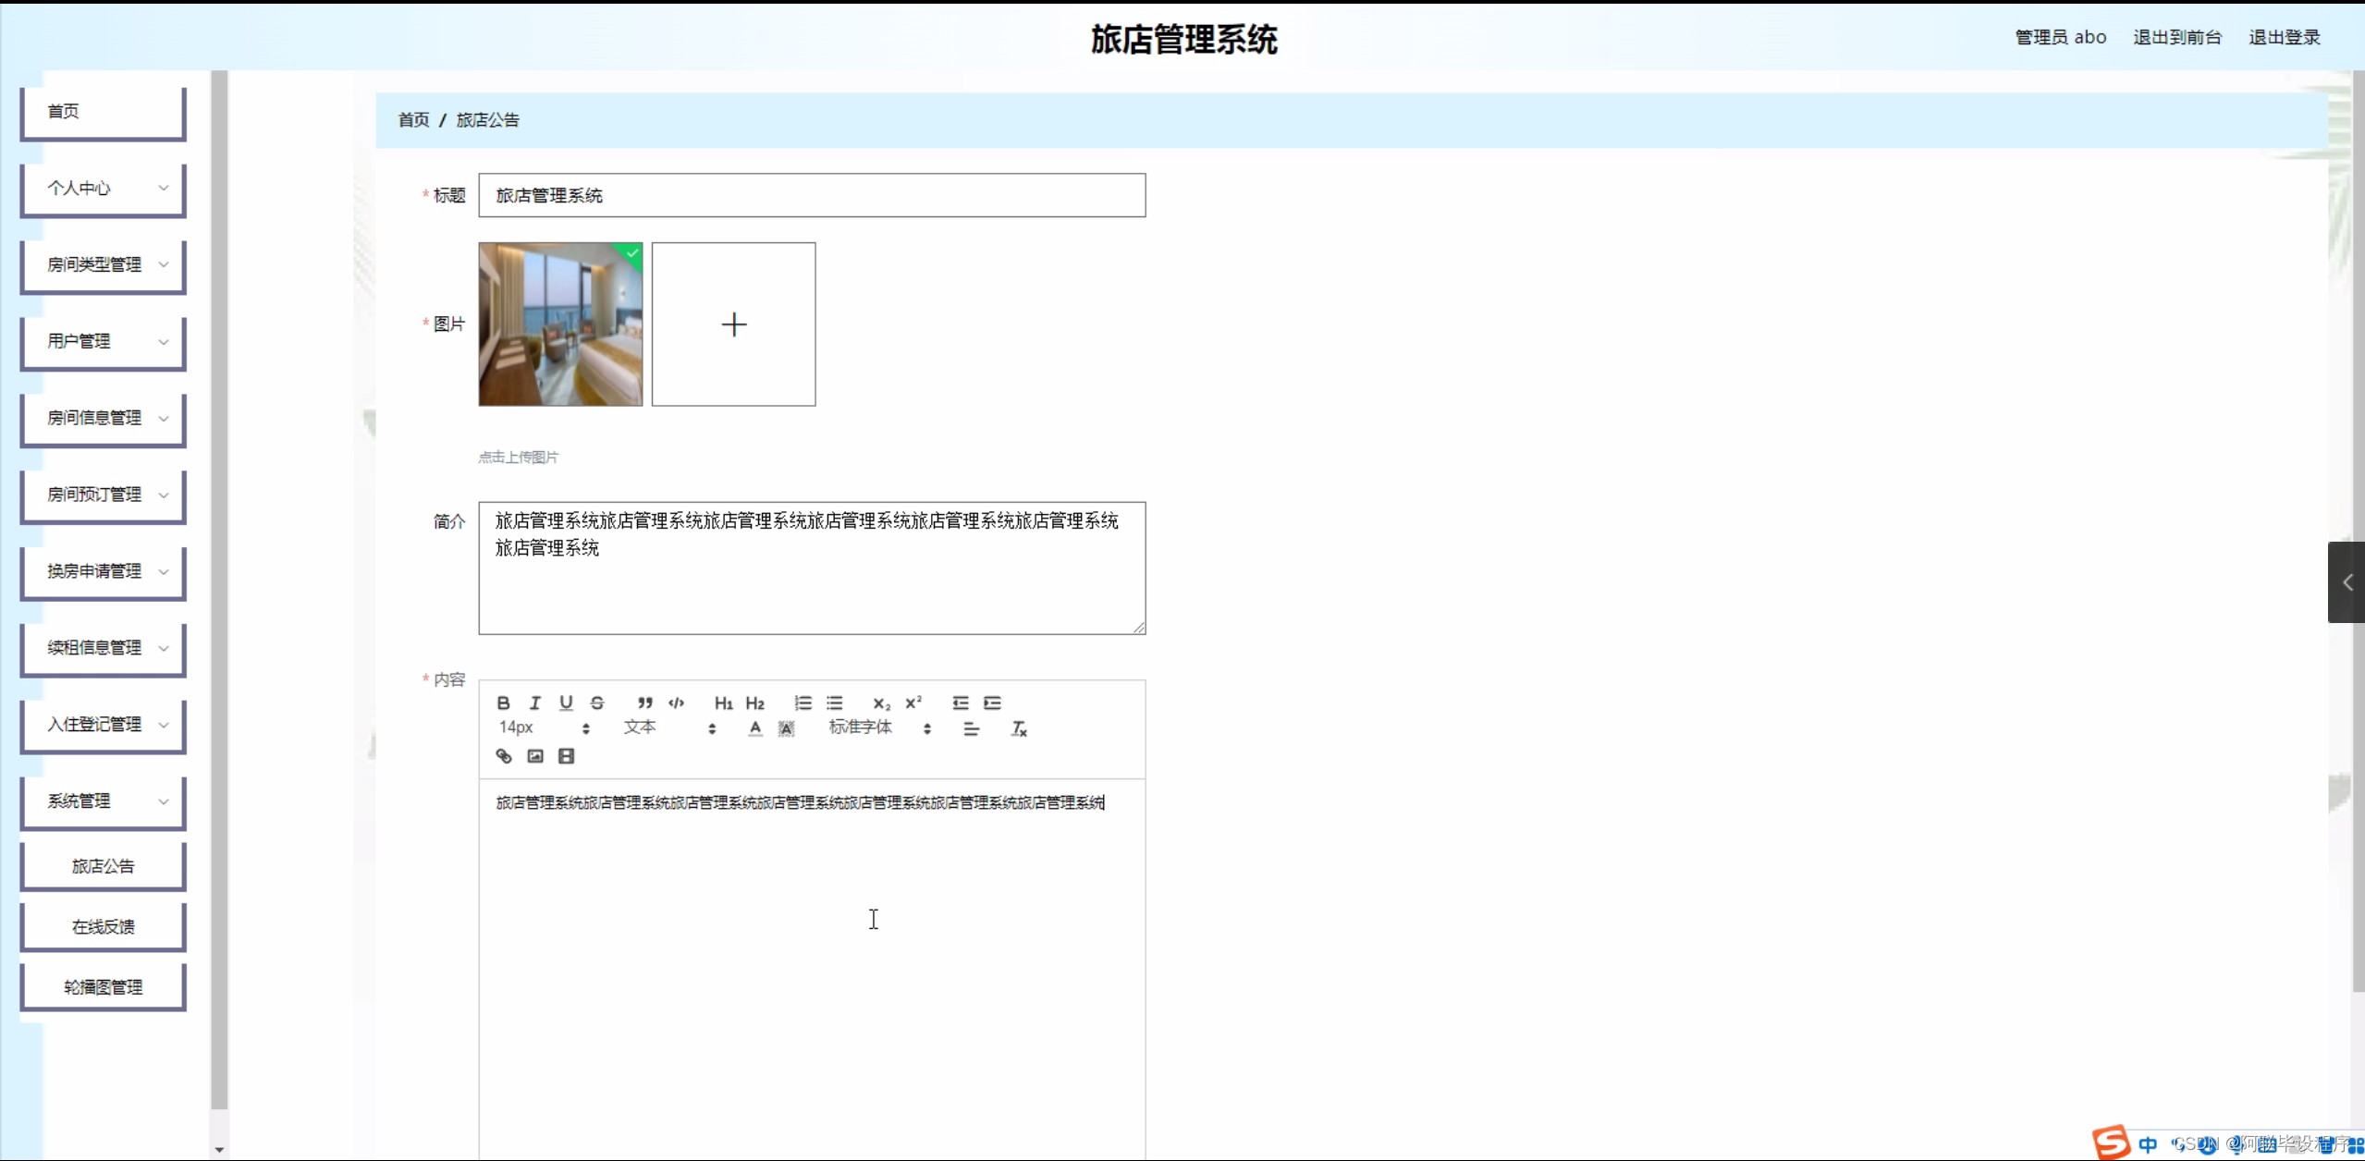Image resolution: width=2365 pixels, height=1161 pixels.
Task: Toggle the ordered list formatting
Action: pyautogui.click(x=801, y=703)
